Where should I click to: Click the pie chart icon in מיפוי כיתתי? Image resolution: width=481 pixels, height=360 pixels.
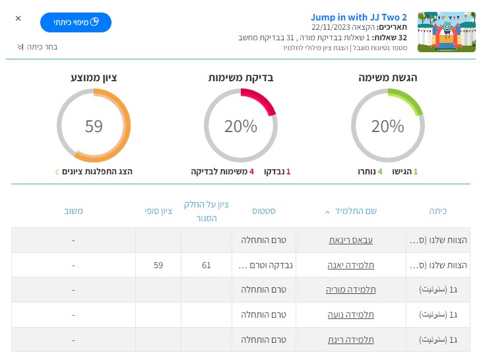pyautogui.click(x=94, y=22)
